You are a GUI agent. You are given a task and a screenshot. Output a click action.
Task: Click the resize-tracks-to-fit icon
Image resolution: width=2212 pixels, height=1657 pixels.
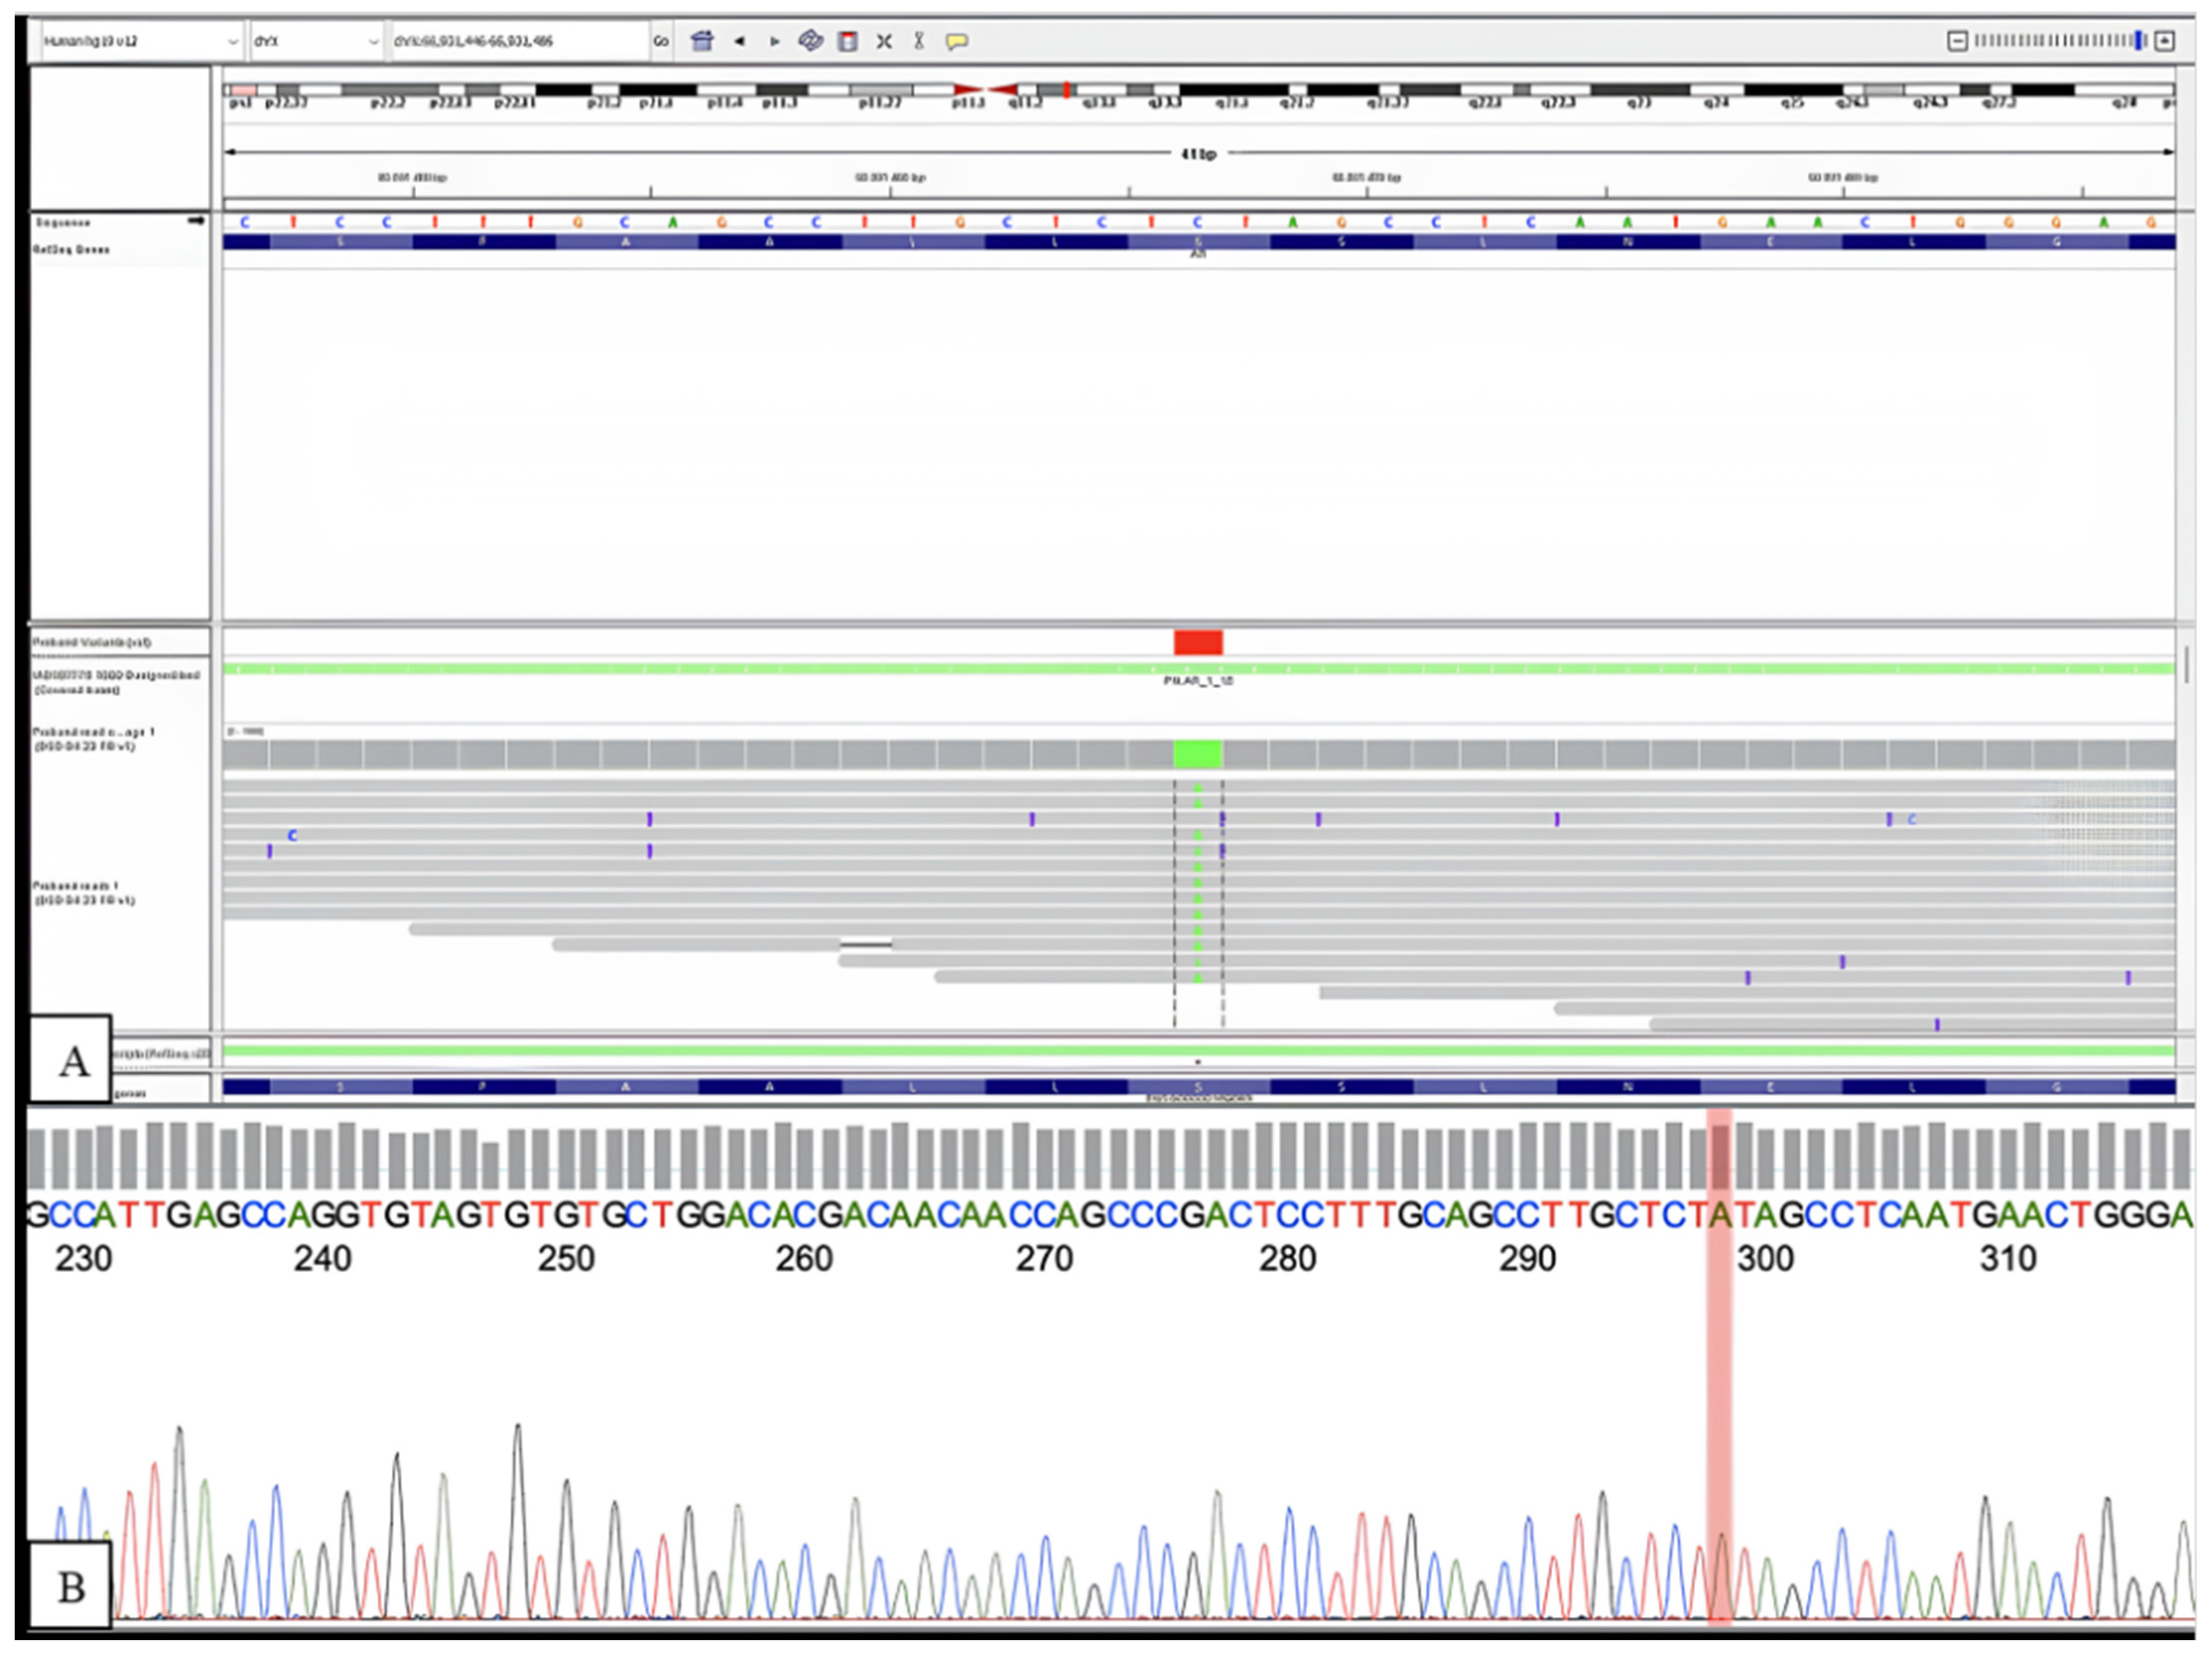(x=883, y=42)
